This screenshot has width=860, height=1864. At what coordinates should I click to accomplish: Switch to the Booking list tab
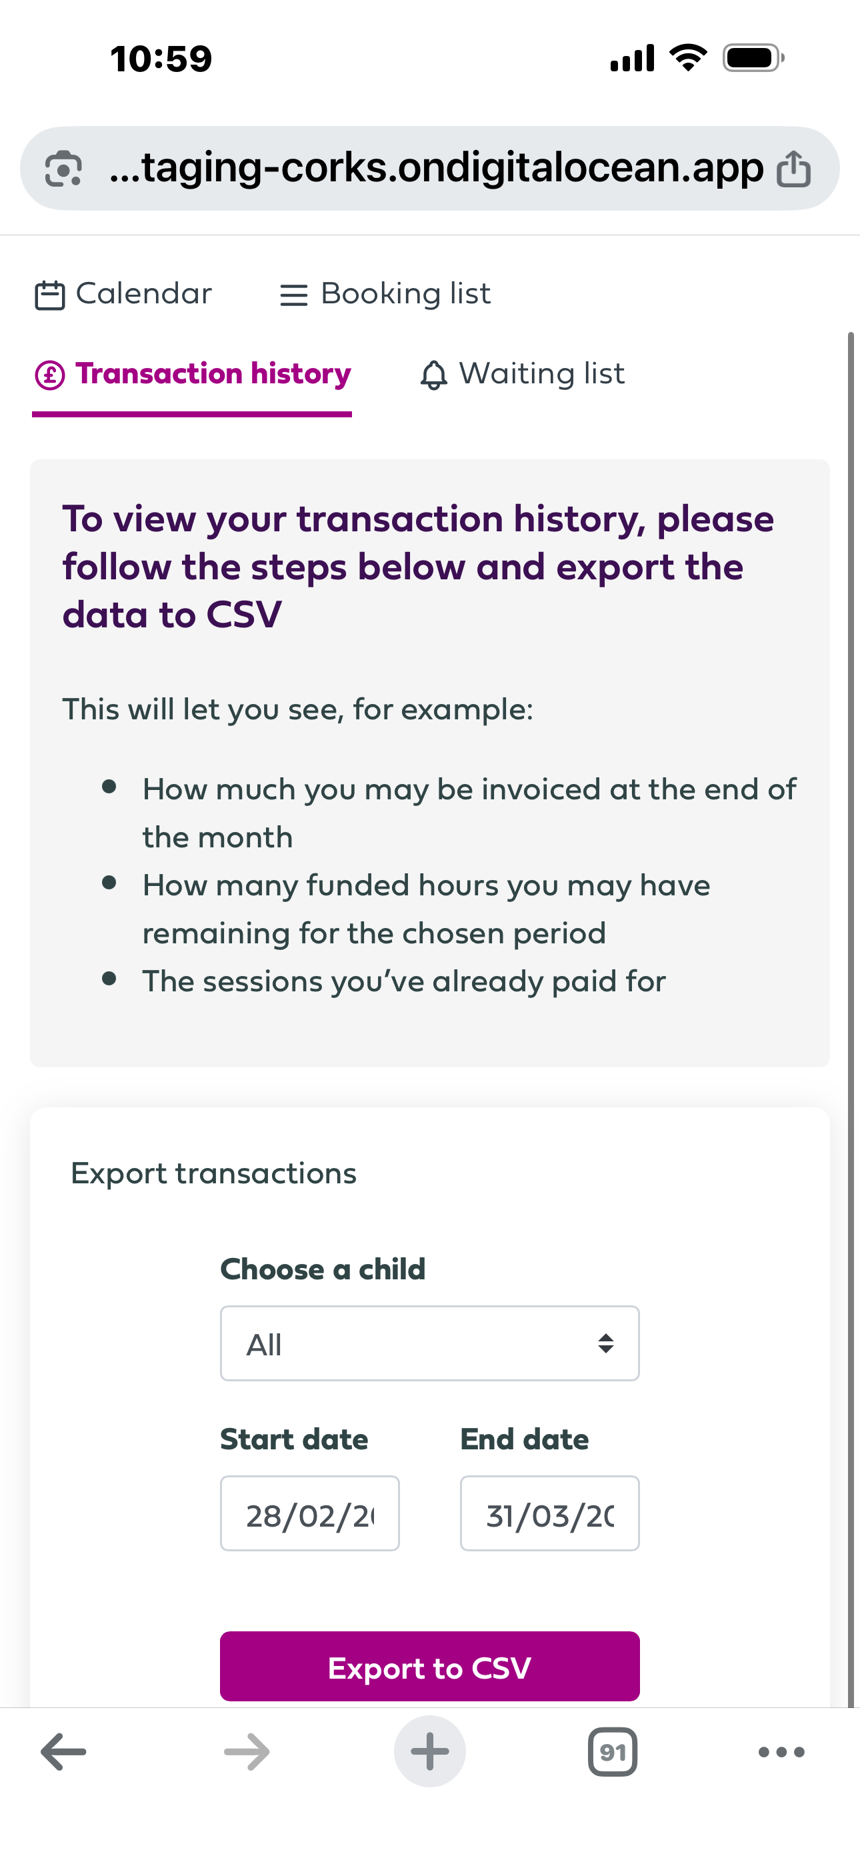[x=405, y=294]
